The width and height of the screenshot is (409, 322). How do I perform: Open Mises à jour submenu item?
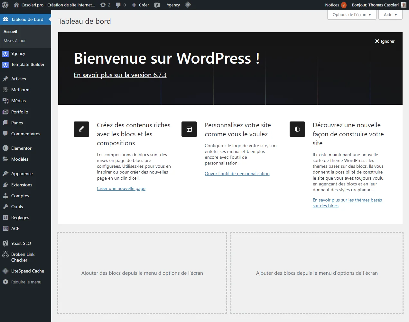[x=14, y=40]
